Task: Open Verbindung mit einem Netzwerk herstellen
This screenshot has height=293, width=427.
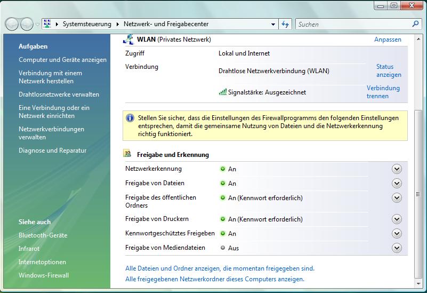Action: [x=50, y=77]
